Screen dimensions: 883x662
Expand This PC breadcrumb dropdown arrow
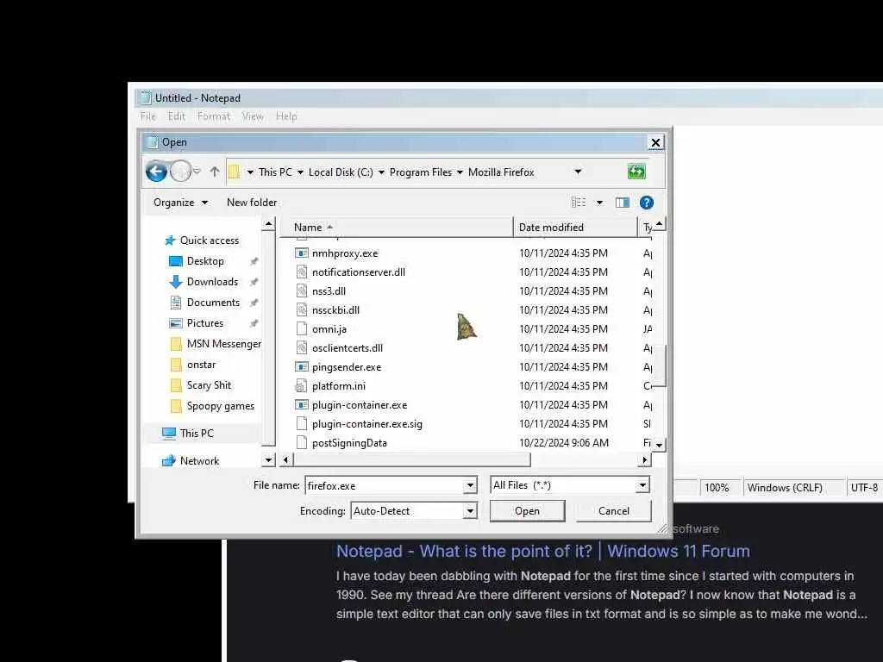coord(300,172)
